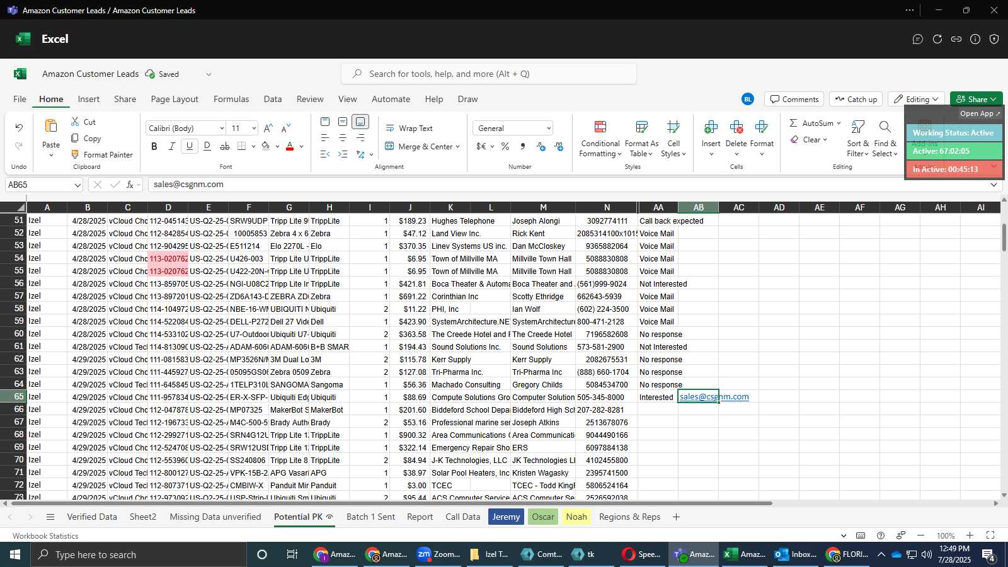1008x567 pixels.
Task: Apply strikethrough formatting
Action: [225, 146]
